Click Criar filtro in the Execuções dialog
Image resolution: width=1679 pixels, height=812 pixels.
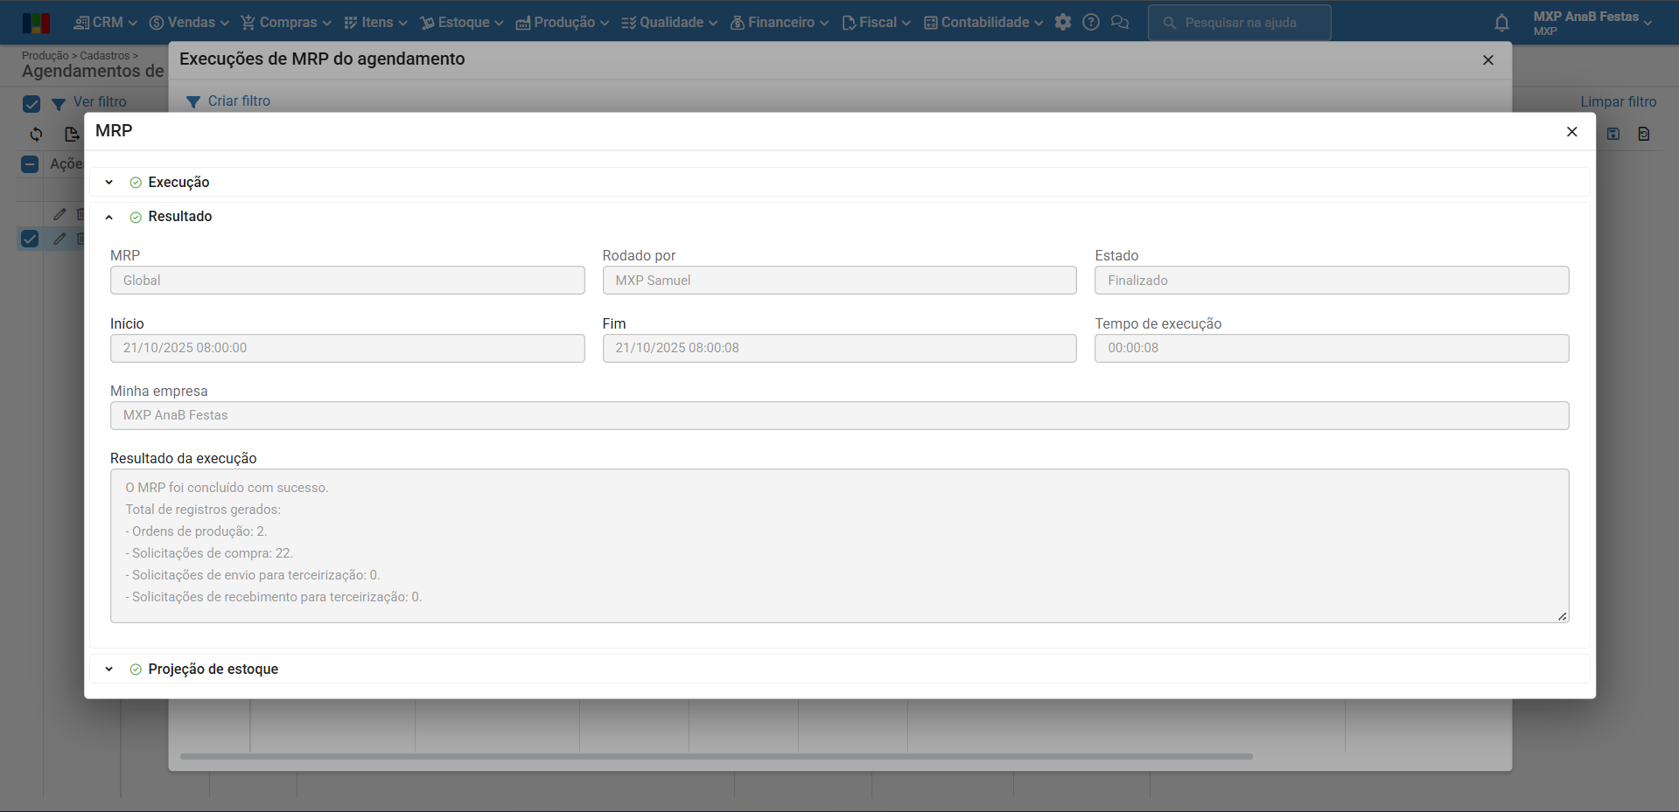click(239, 101)
